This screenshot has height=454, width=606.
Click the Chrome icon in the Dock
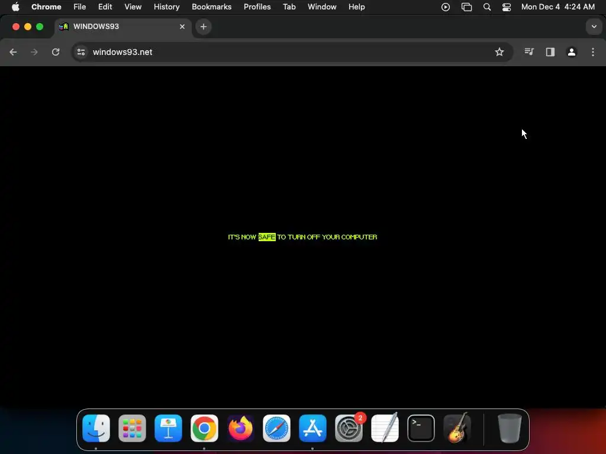pos(204,428)
